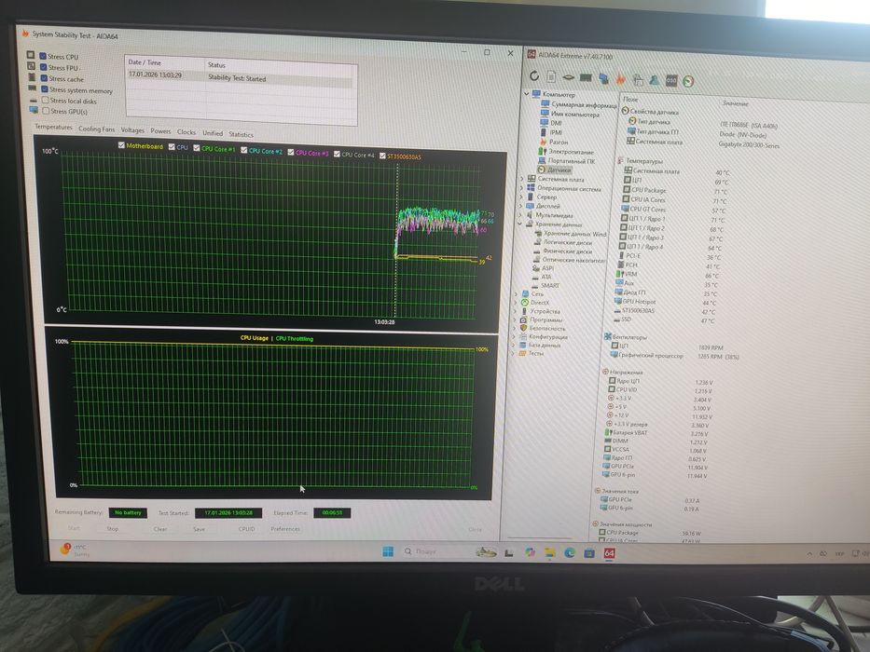The width and height of the screenshot is (870, 652).
Task: Expand the DirectX tree node
Action: point(516,302)
